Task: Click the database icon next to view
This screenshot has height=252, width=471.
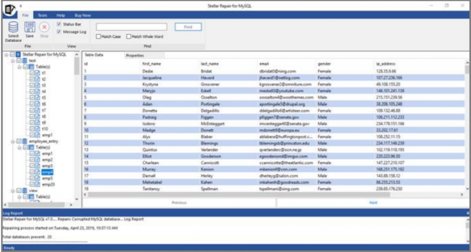Action: (x=25, y=191)
